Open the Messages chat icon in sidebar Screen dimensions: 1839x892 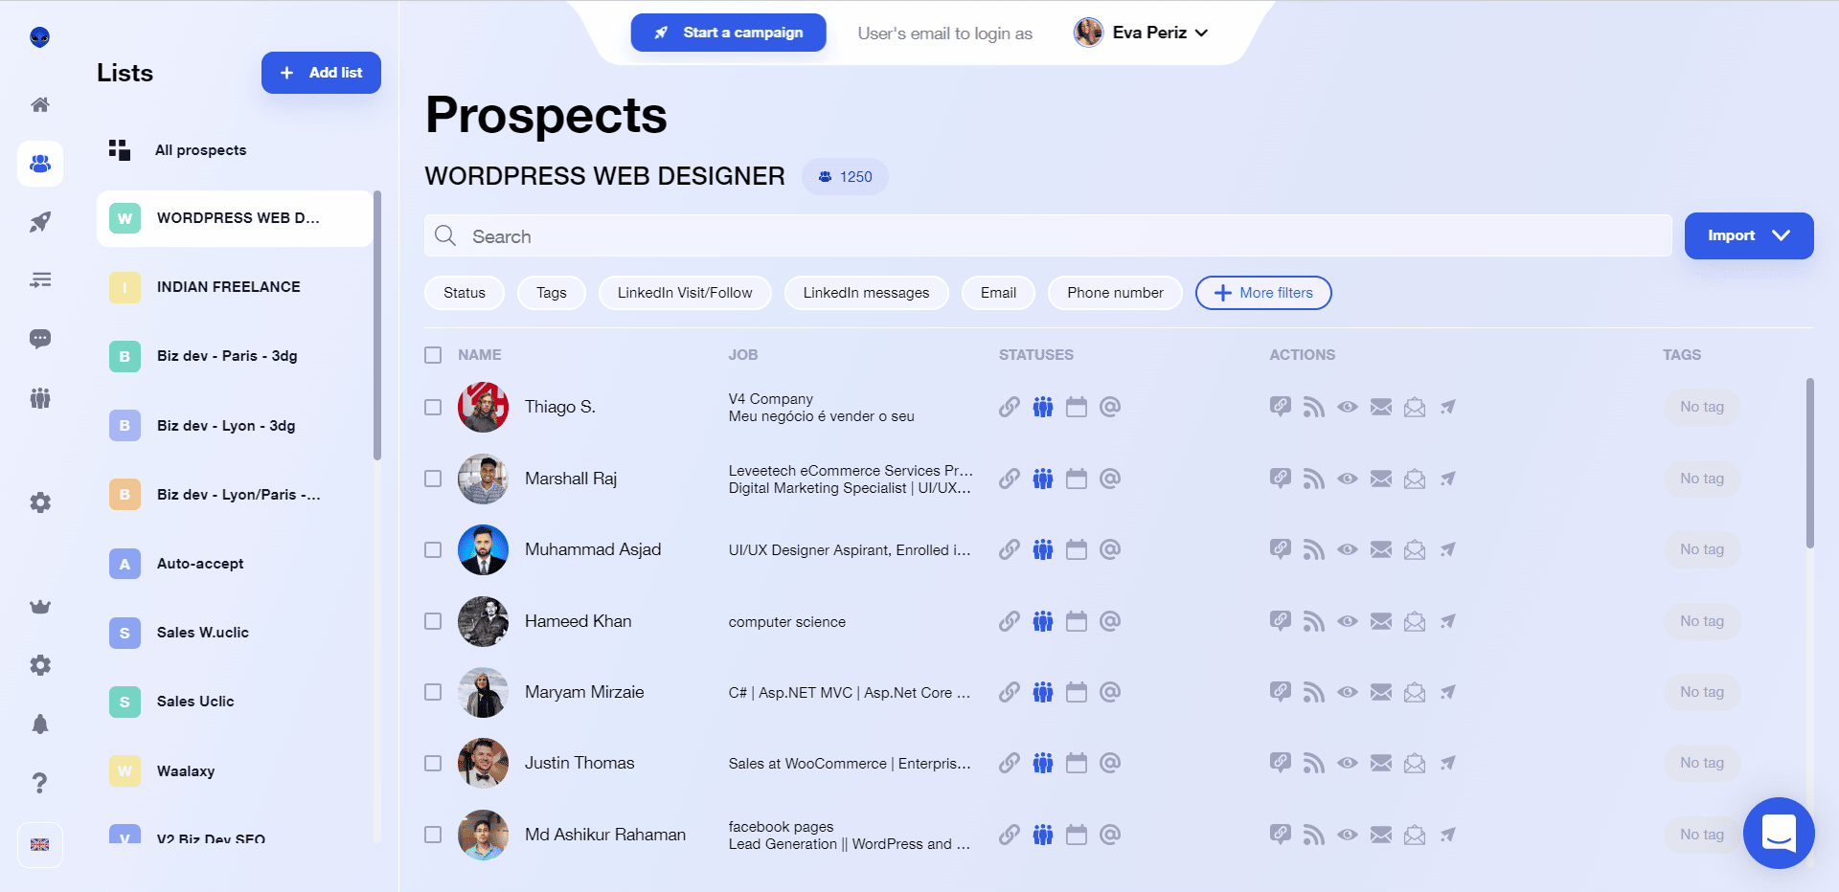[40, 339]
